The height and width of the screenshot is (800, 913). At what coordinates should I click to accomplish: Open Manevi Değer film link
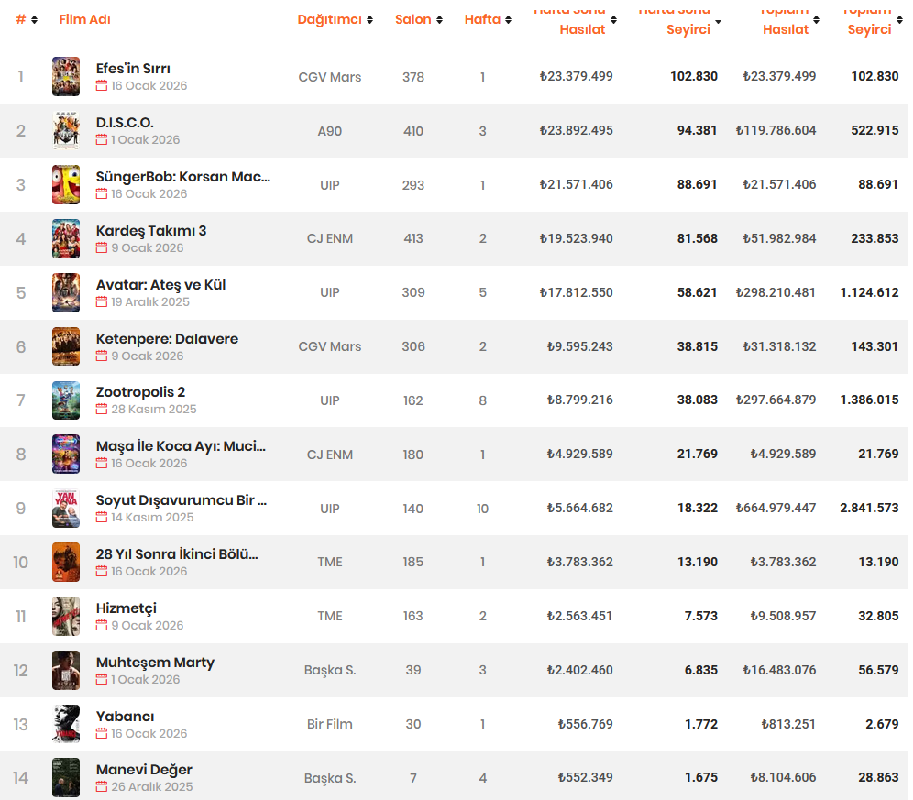pos(144,770)
